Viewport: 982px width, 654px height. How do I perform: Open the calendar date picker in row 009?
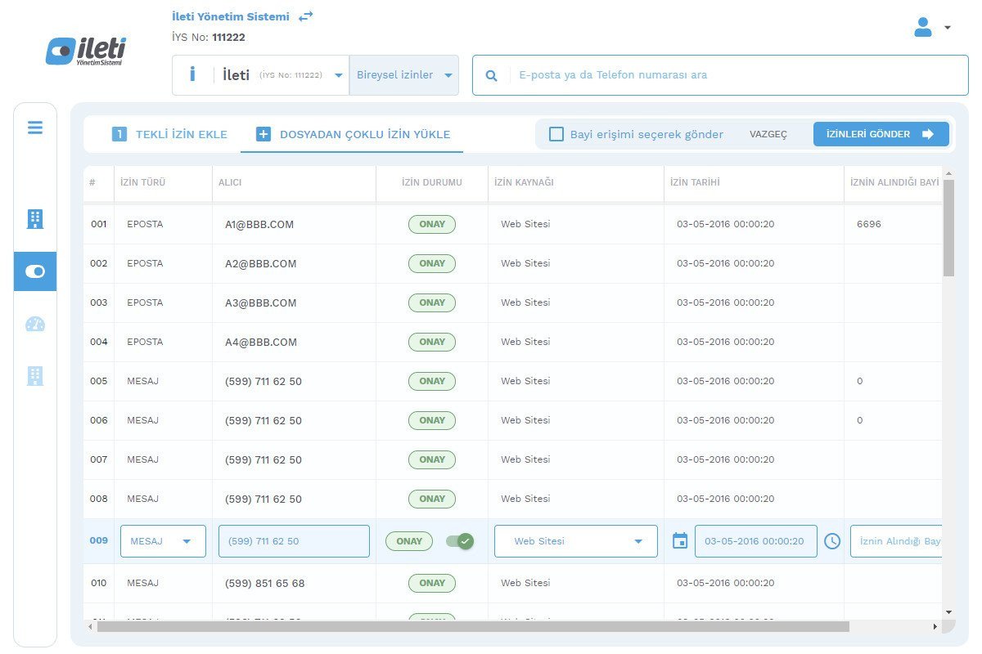point(679,541)
